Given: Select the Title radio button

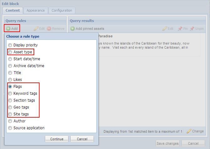Looking at the screenshot, I should tap(10, 73).
